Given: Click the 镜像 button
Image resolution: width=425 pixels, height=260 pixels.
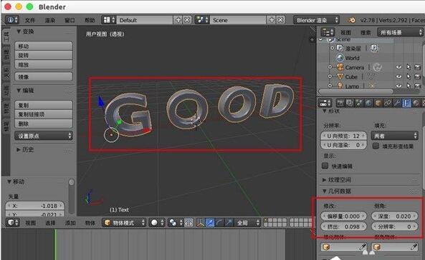Looking at the screenshot, I should click(44, 76).
